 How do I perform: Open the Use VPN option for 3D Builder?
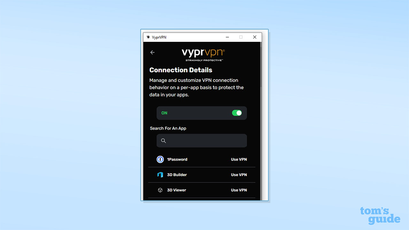[239, 175]
